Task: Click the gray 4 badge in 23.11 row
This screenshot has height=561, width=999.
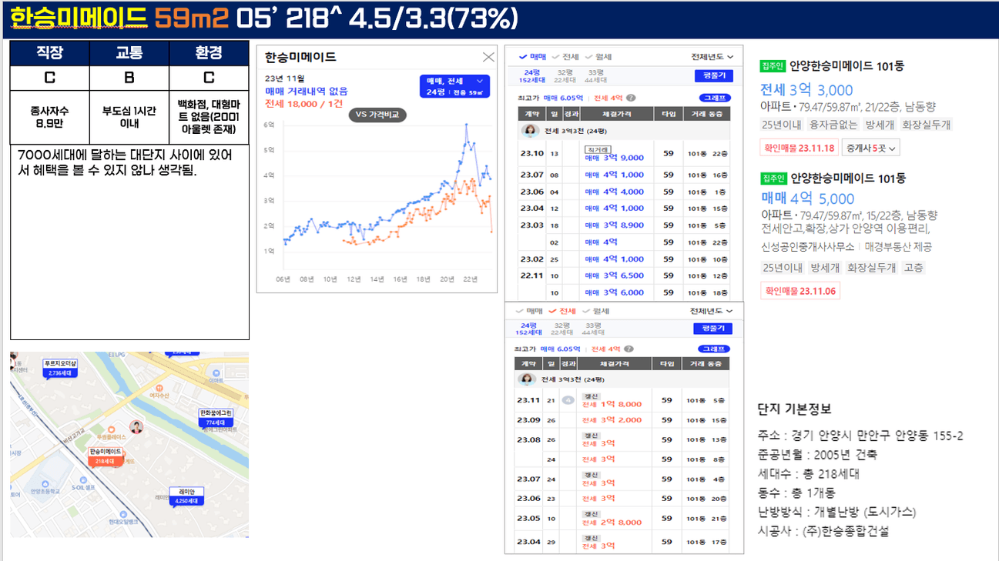Action: tap(568, 400)
